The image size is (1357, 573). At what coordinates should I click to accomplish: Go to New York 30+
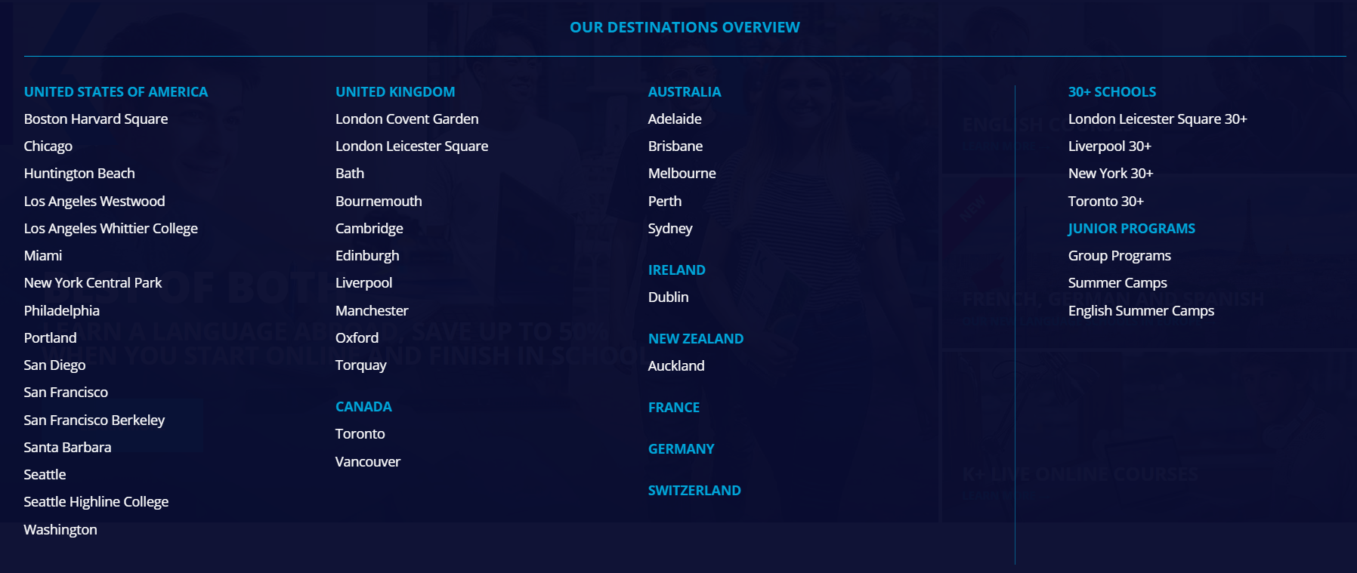coord(1111,173)
